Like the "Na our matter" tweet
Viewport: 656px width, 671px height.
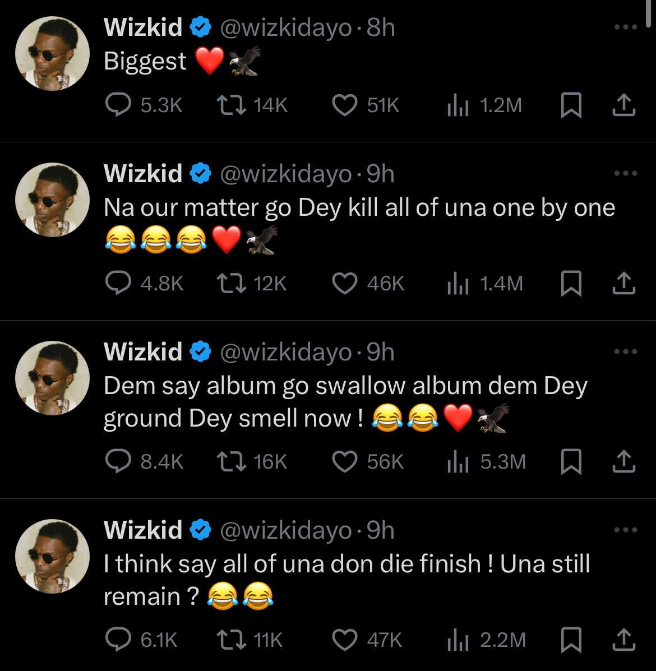(x=345, y=284)
